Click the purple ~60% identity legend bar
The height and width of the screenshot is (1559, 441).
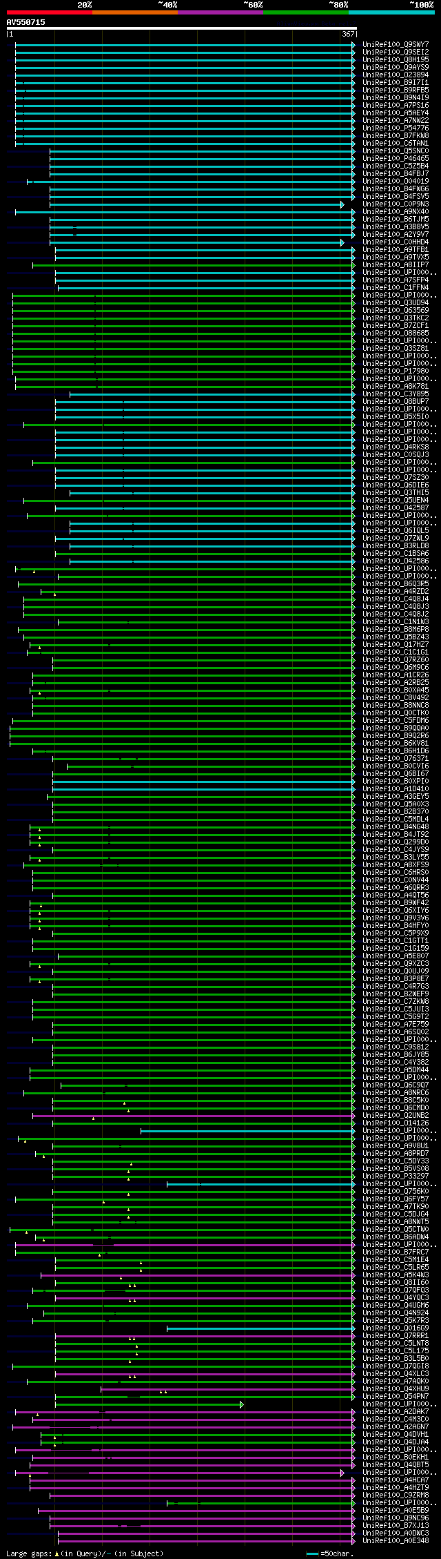point(220,12)
